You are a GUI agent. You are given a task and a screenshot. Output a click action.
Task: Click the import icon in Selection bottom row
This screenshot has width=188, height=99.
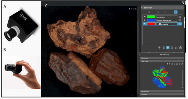tap(172, 48)
